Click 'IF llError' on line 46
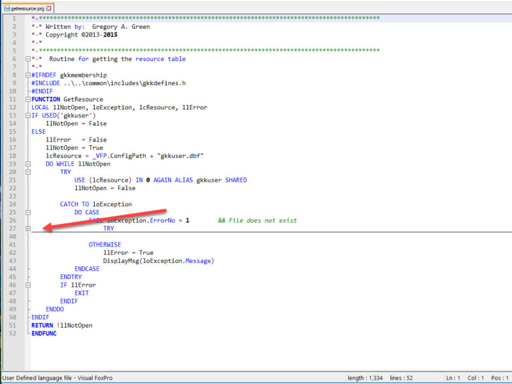Image resolution: width=512 pixels, height=384 pixels. tap(78, 285)
